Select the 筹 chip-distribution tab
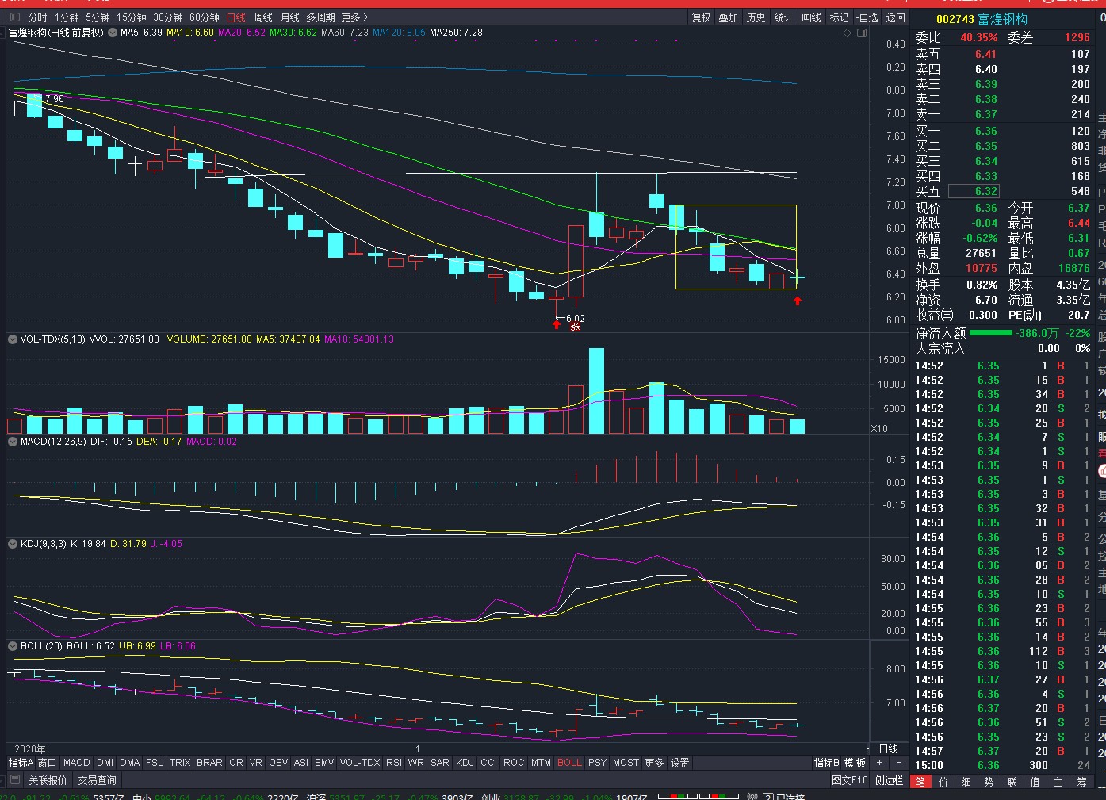 pos(1082,782)
